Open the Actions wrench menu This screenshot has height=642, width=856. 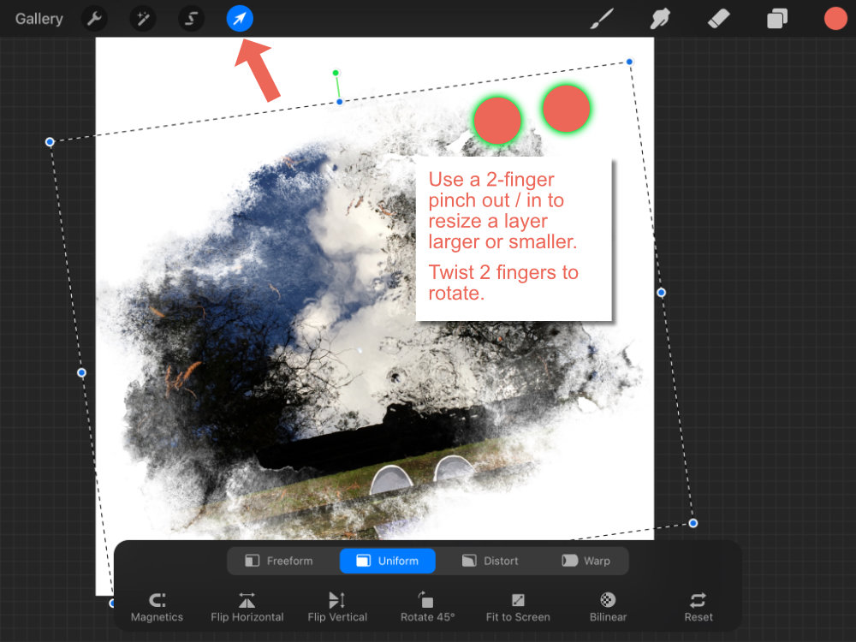coord(94,19)
